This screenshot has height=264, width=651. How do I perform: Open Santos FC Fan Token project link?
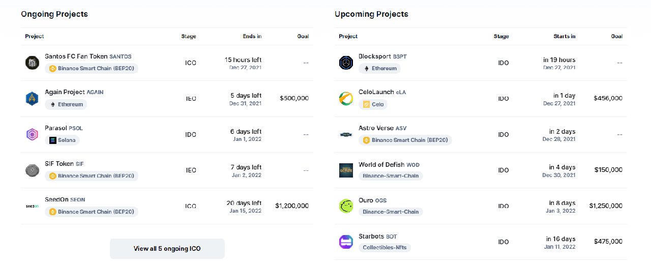(x=88, y=56)
